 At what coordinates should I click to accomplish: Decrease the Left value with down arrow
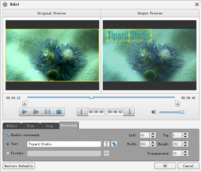(x=153, y=137)
